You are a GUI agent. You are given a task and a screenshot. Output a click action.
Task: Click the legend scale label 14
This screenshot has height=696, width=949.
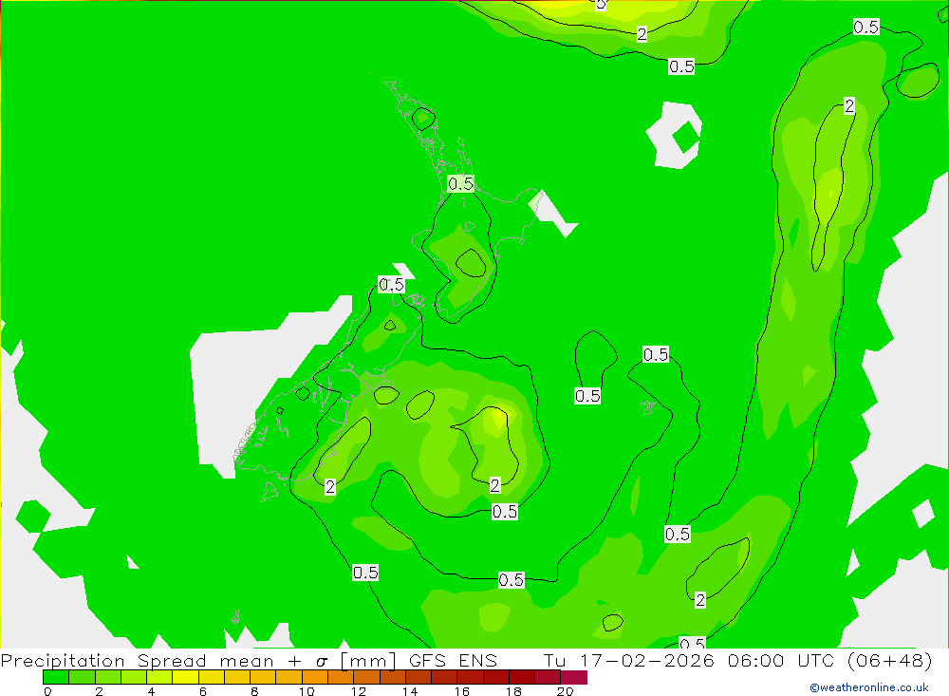(410, 691)
